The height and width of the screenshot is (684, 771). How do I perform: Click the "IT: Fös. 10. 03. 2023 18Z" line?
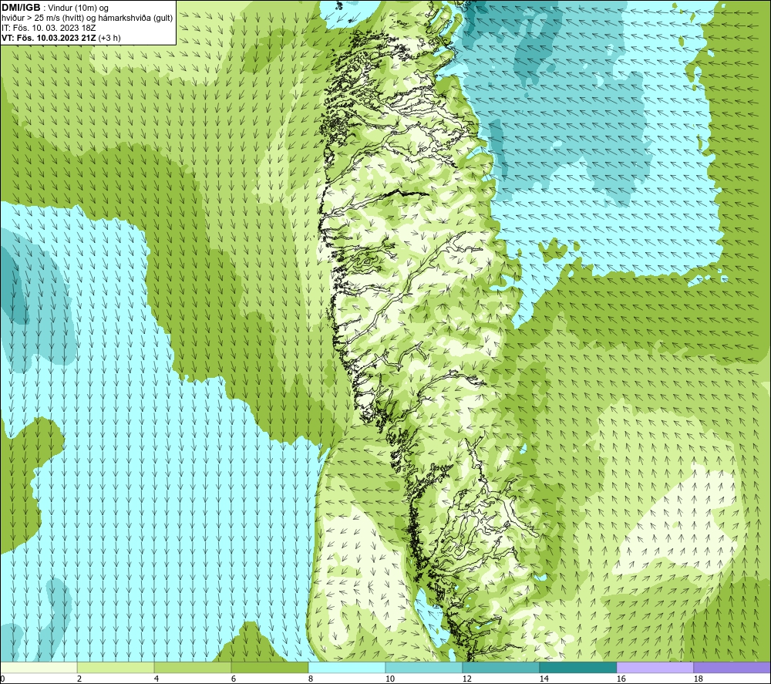(48, 28)
